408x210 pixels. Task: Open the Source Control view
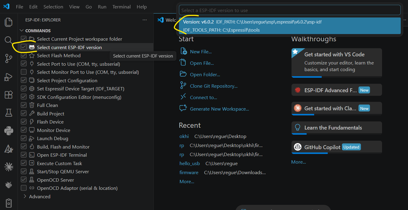[x=9, y=58]
